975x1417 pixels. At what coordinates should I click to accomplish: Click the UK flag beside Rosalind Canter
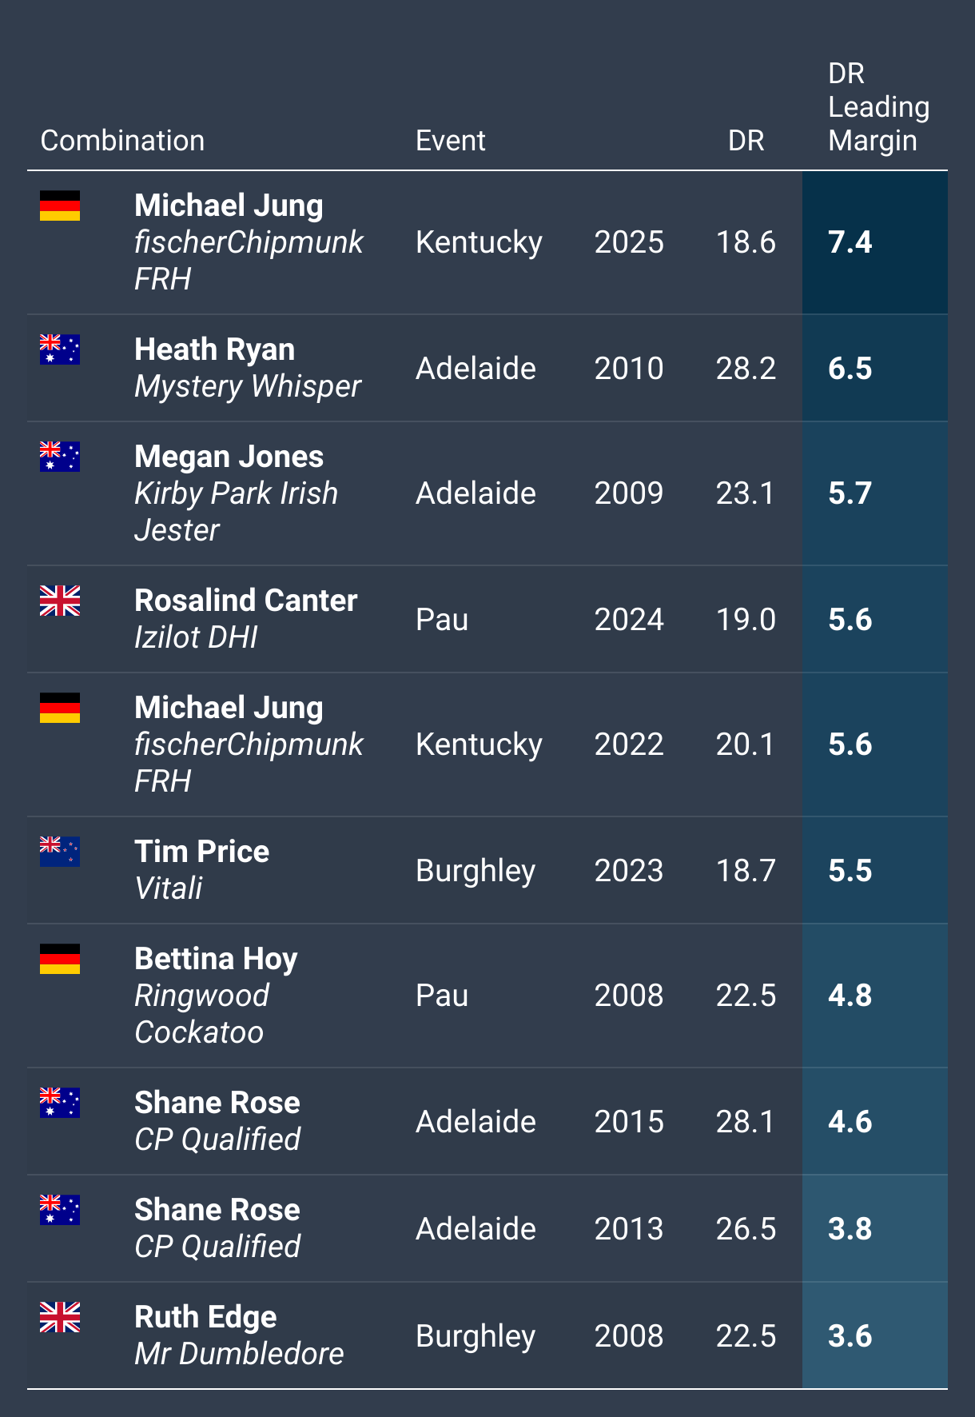pos(60,601)
